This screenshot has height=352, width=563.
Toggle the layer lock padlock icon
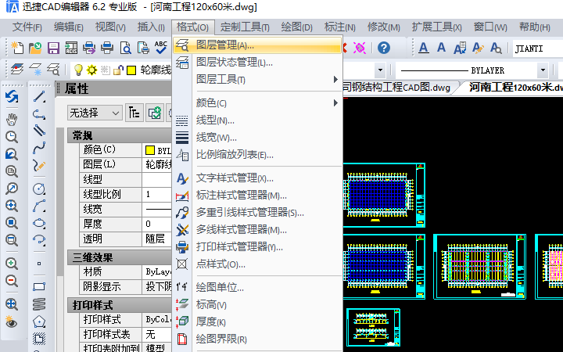(x=118, y=70)
